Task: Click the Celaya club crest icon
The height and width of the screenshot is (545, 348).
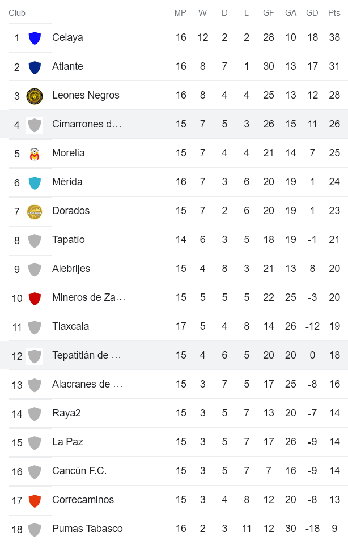Action: 35,38
